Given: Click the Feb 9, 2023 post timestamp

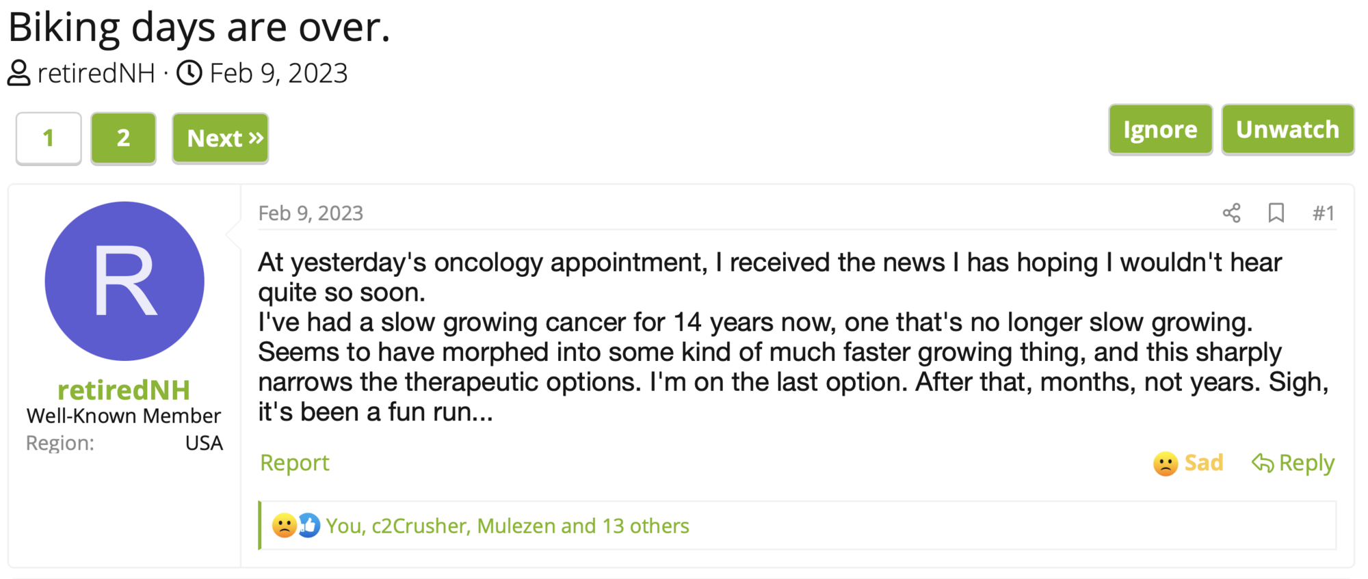Looking at the screenshot, I should 311,213.
